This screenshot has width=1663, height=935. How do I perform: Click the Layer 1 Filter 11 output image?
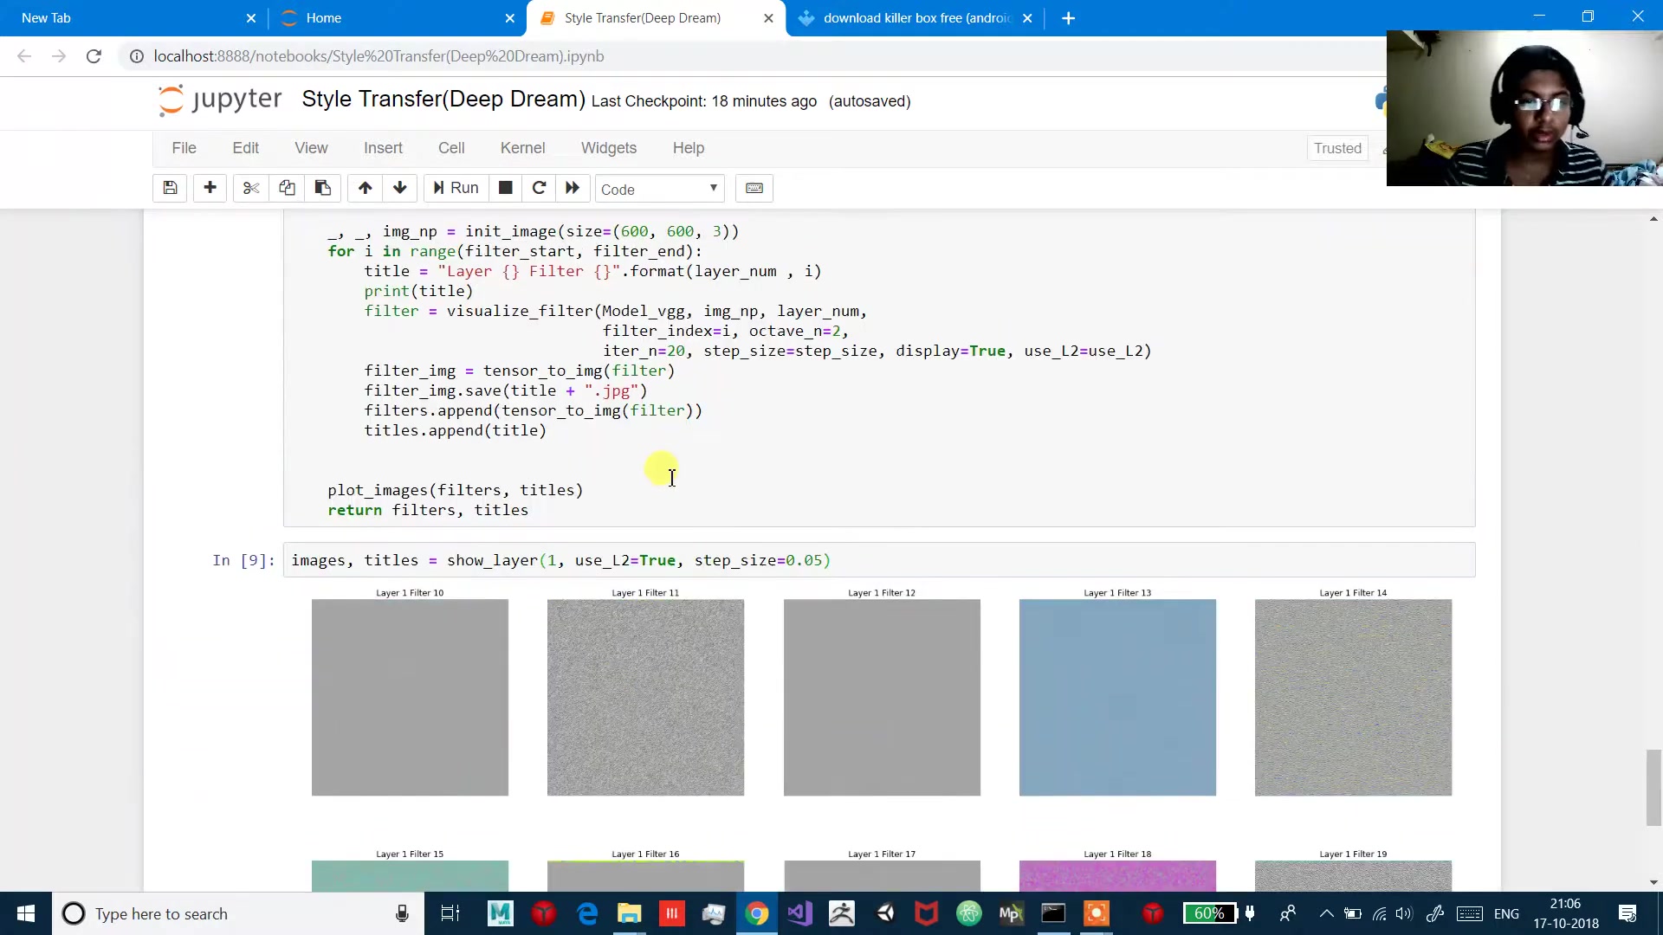point(645,698)
